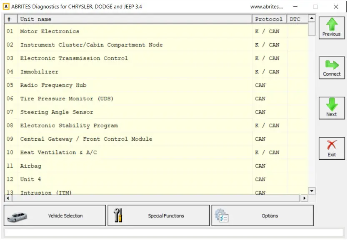Select the Airbag unit row

point(156,166)
